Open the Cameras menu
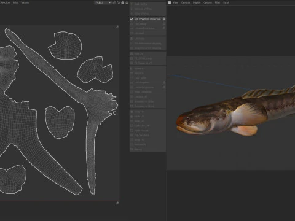295x221 pixels. (x=186, y=2)
